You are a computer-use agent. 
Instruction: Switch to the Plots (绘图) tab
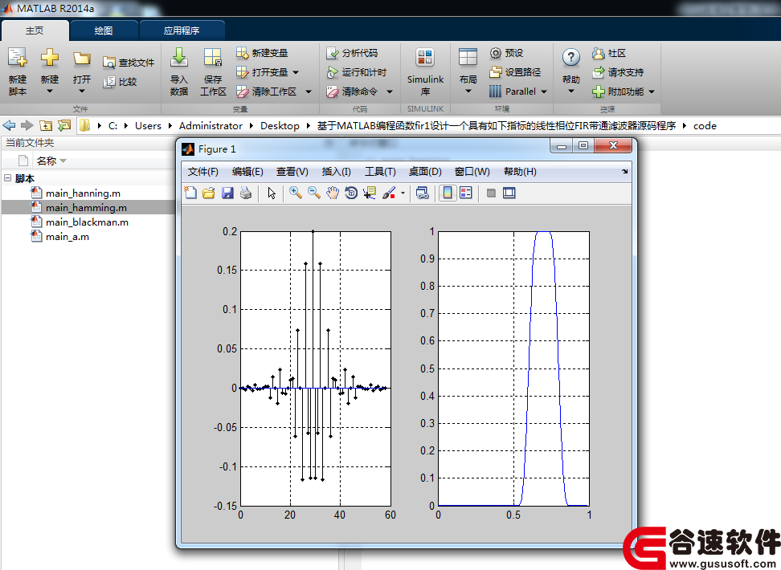click(x=104, y=31)
